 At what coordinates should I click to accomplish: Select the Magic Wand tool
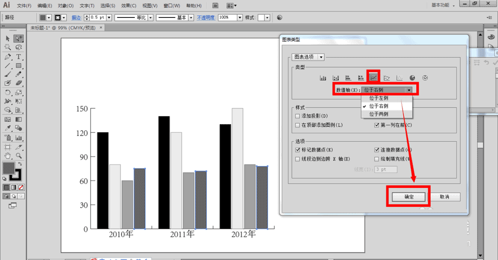pyautogui.click(x=7, y=48)
